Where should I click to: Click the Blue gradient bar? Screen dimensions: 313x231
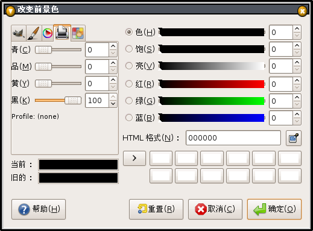pyautogui.click(x=212, y=118)
